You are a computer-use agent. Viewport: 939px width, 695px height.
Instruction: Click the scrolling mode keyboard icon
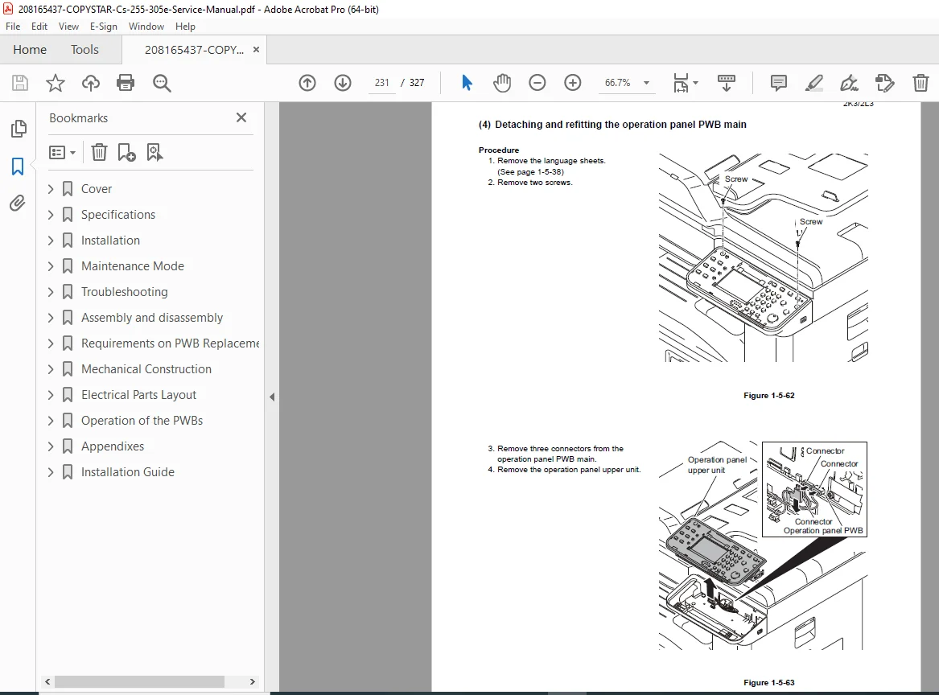pyautogui.click(x=726, y=83)
